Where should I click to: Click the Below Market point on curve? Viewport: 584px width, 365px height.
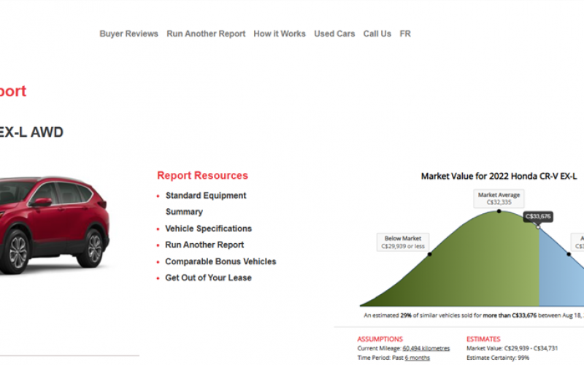430,254
